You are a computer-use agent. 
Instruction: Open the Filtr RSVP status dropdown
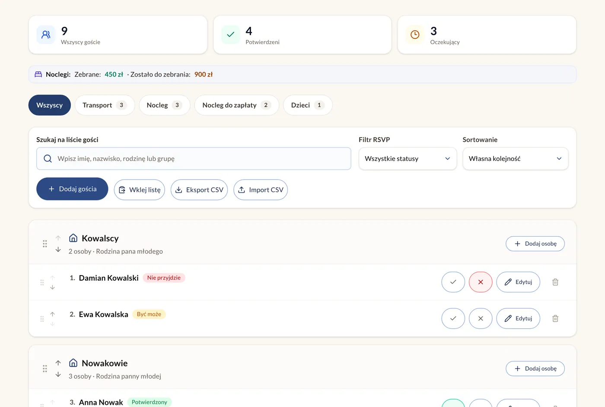[408, 159]
